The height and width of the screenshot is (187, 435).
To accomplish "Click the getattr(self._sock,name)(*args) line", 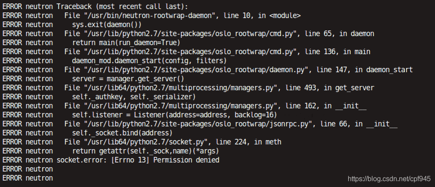I will click(x=146, y=151).
